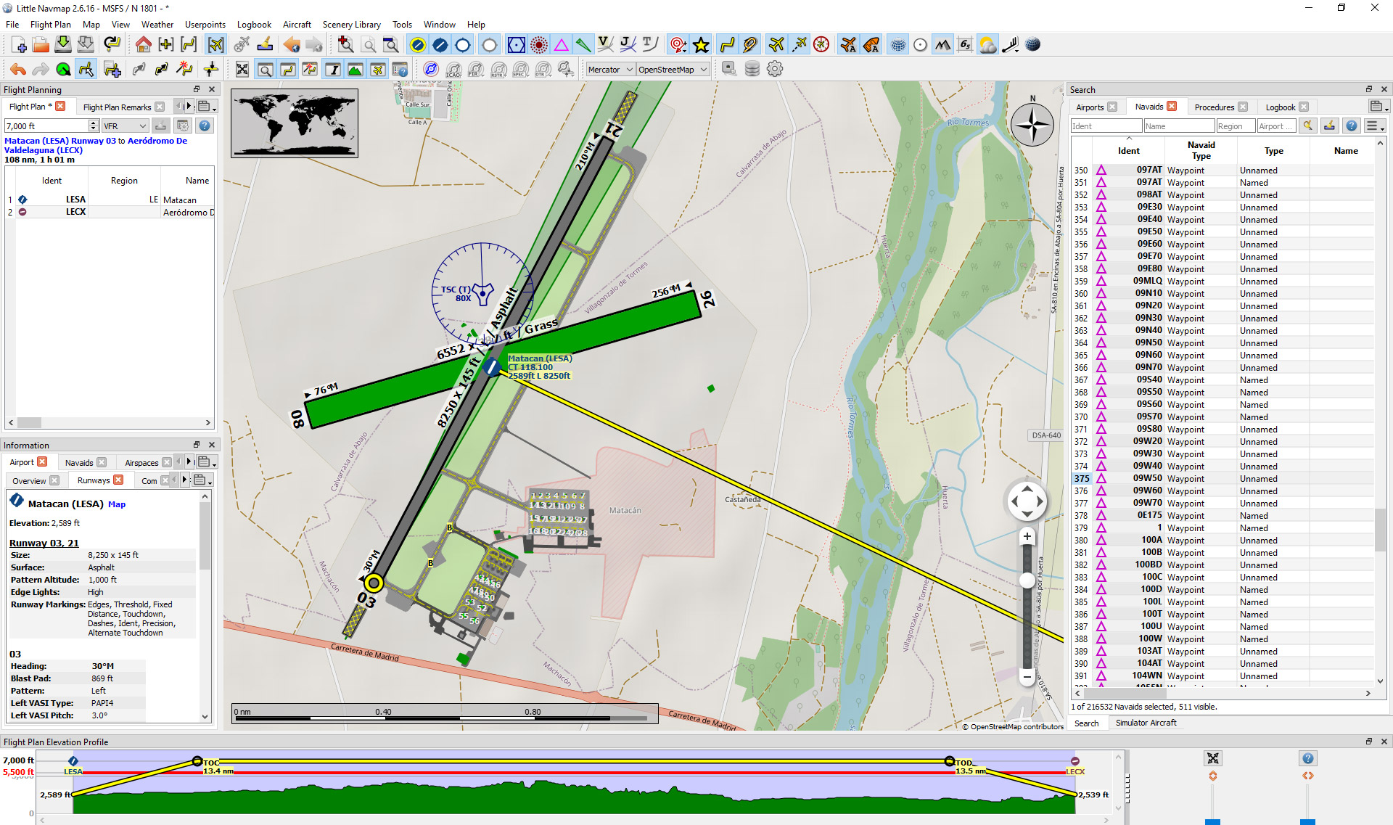Go back in the map position history
Image resolution: width=1393 pixels, height=825 pixels.
[x=292, y=45]
